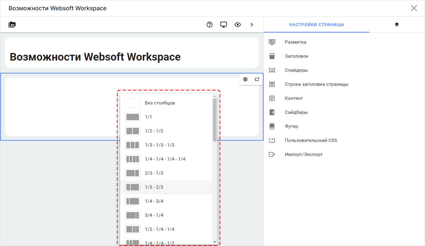The width and height of the screenshot is (425, 246).
Task: Click the Разметка monitor icon in the sidebar
Action: coord(272,42)
